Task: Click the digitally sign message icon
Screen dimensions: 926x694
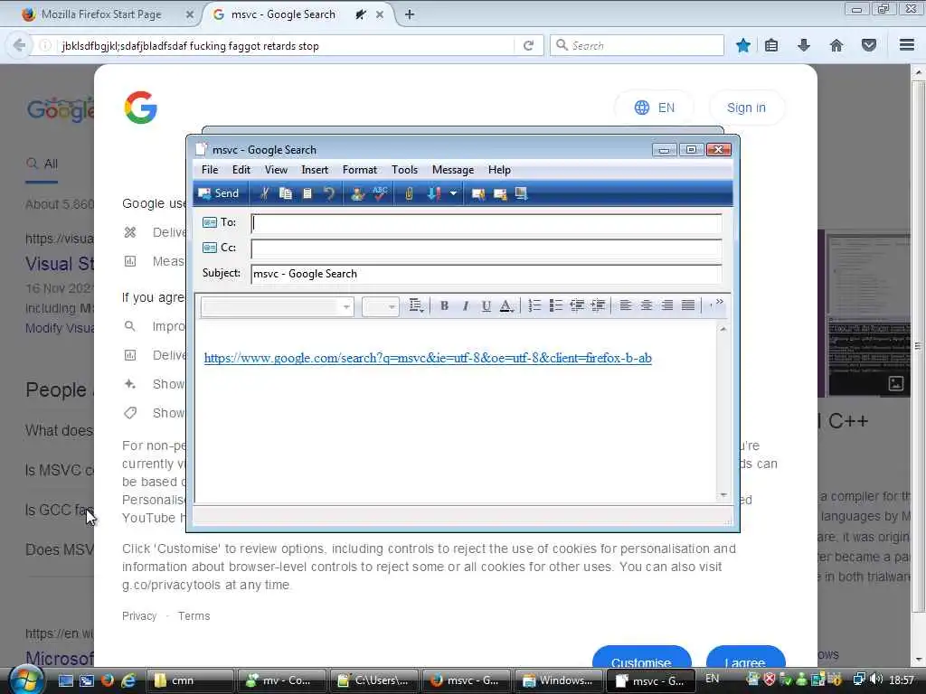Action: [477, 193]
